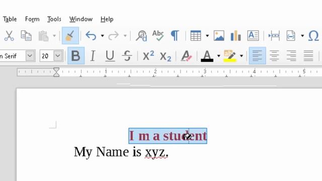Click the Special Character omega icon

(x=313, y=36)
